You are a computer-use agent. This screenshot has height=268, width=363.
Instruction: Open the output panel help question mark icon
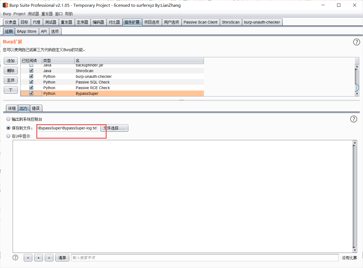pyautogui.click(x=354, y=119)
